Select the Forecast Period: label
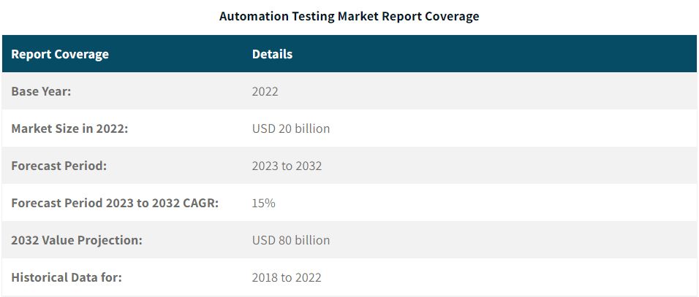 coord(58,166)
